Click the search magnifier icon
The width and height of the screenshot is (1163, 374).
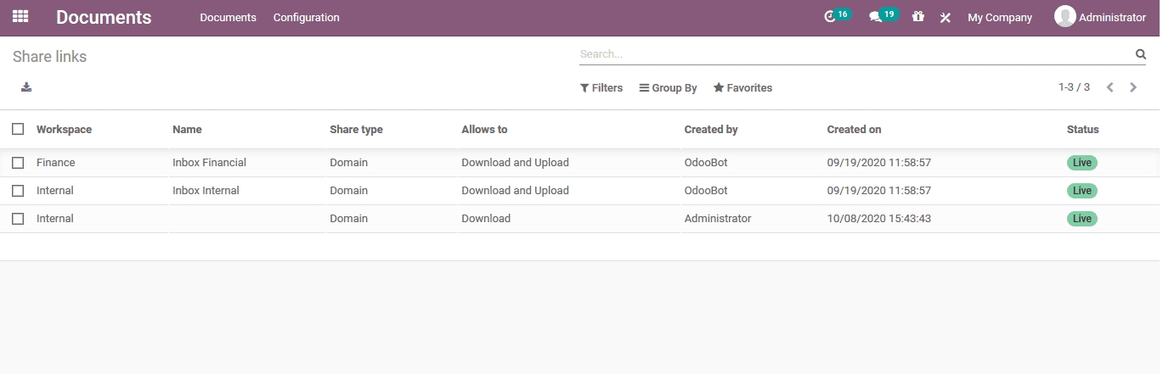(1141, 54)
